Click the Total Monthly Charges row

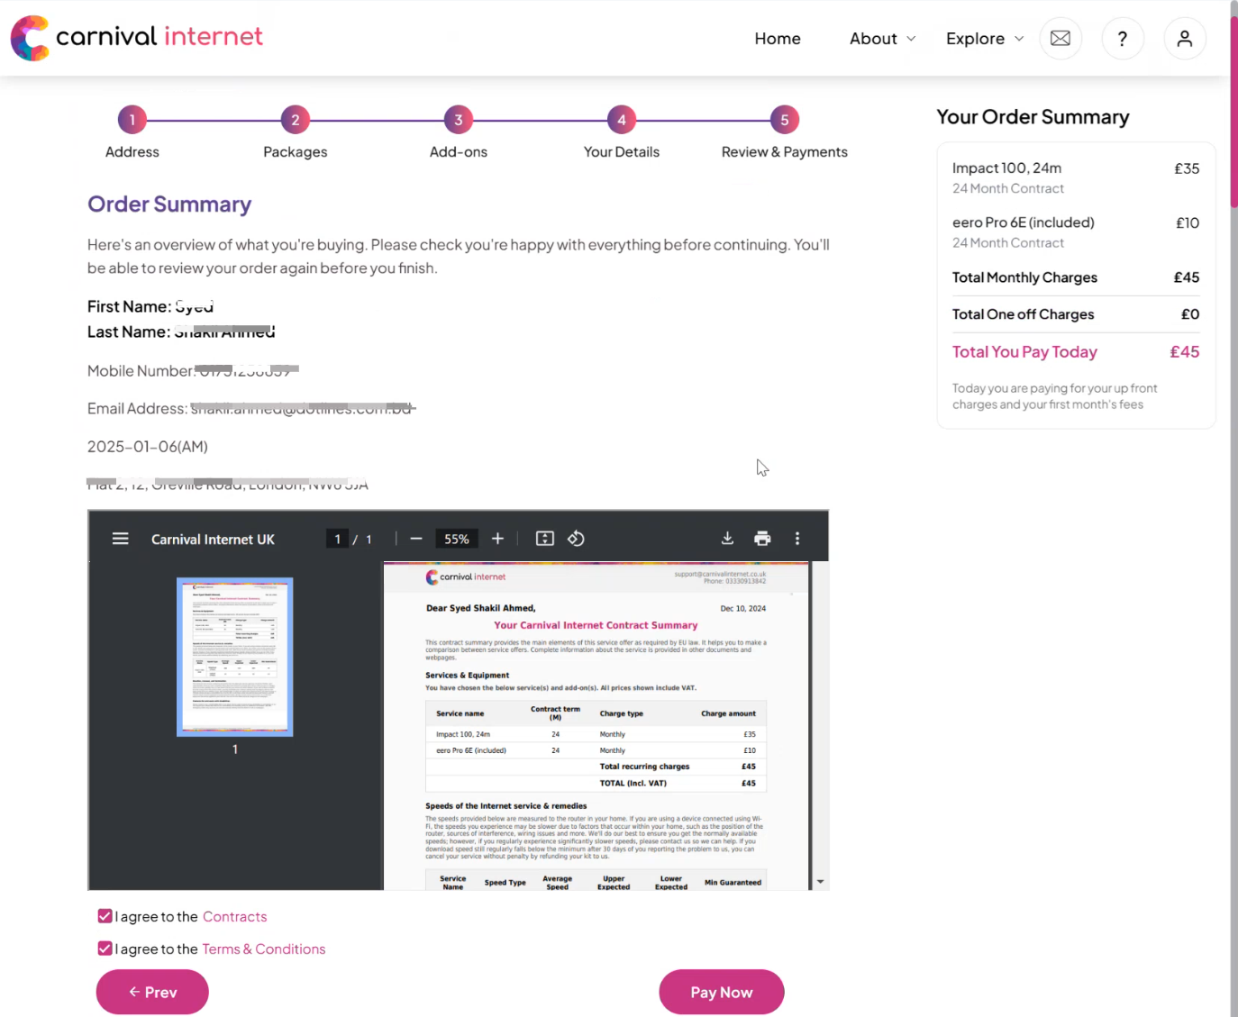tap(1076, 277)
